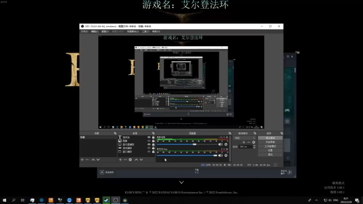
Task: Remove transition with the 转场特效 minus icon
Action: pyautogui.click(x=249, y=142)
